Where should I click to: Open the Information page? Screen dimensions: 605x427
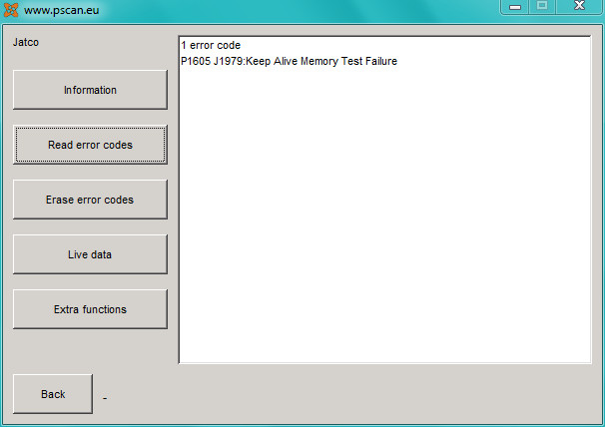[x=90, y=90]
